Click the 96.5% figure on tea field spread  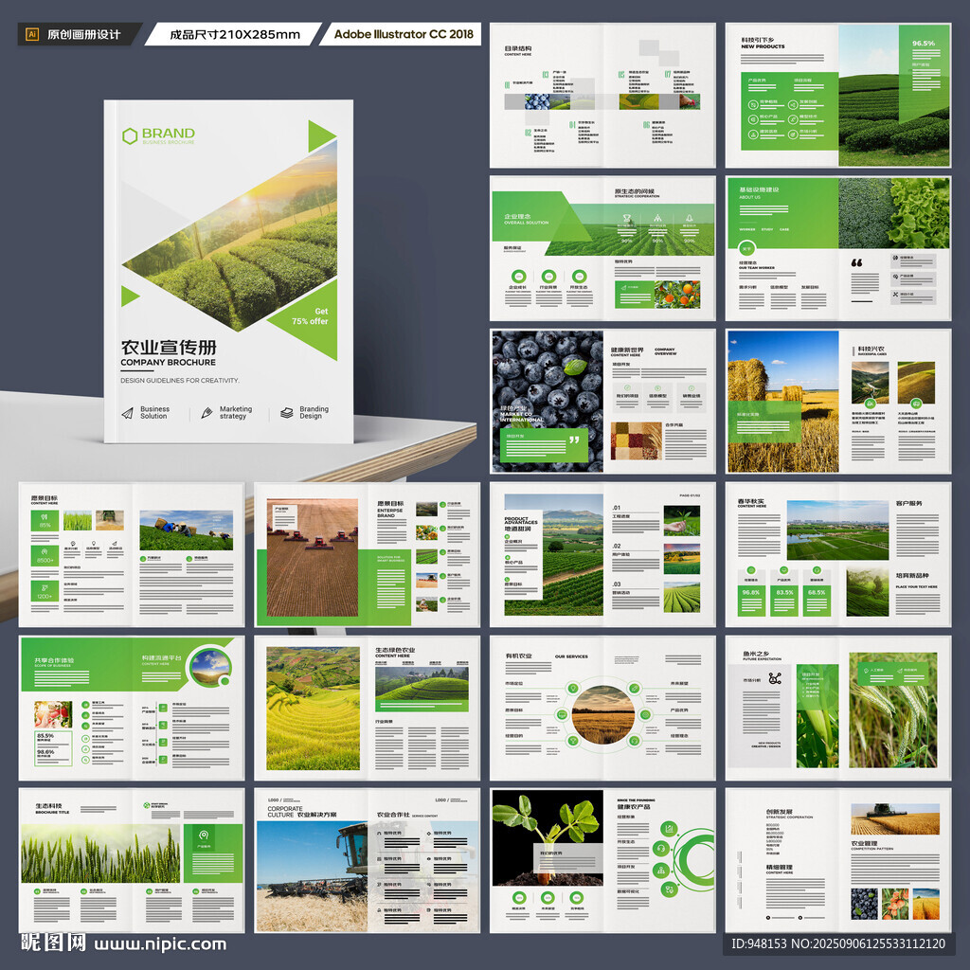(x=924, y=44)
